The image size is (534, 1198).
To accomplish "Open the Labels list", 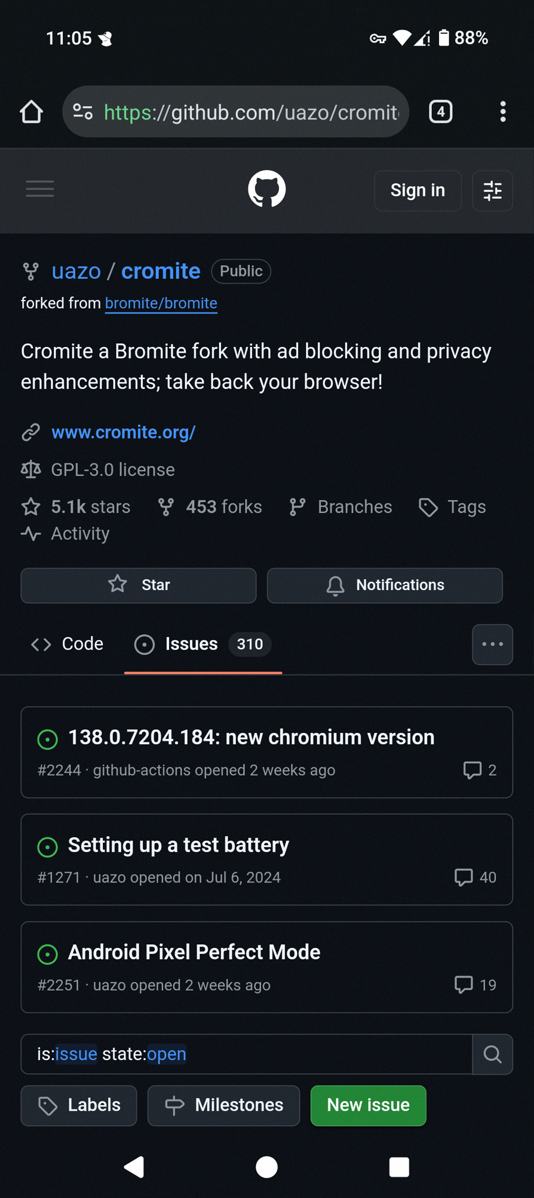I will 79,1105.
